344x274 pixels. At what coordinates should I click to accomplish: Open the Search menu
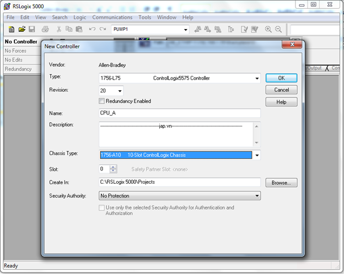pos(60,17)
